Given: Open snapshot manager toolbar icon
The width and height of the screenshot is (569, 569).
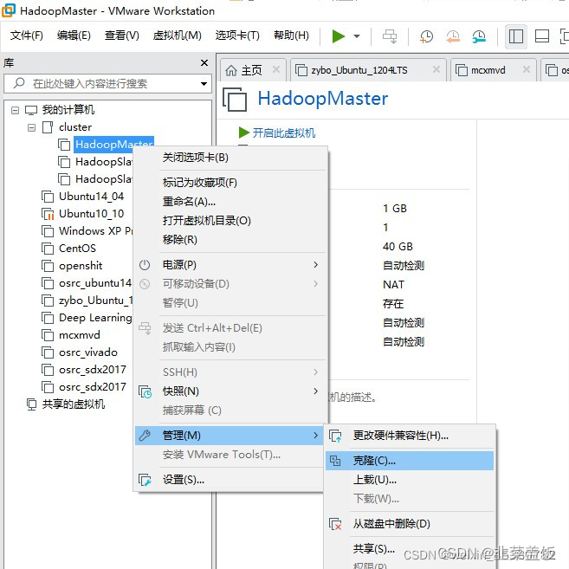Looking at the screenshot, I should click(479, 36).
